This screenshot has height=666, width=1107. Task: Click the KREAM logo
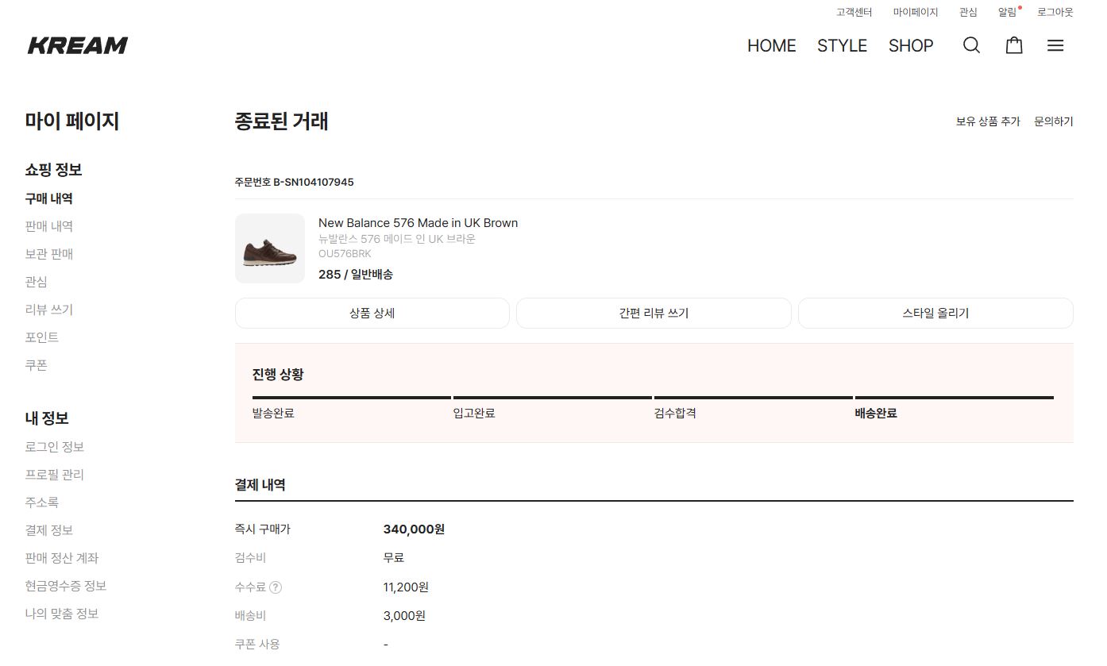(x=78, y=45)
